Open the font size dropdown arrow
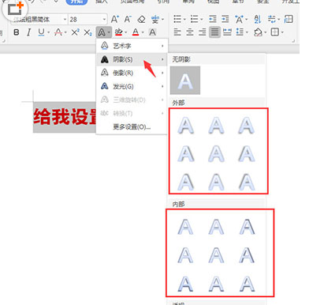 coord(104,20)
